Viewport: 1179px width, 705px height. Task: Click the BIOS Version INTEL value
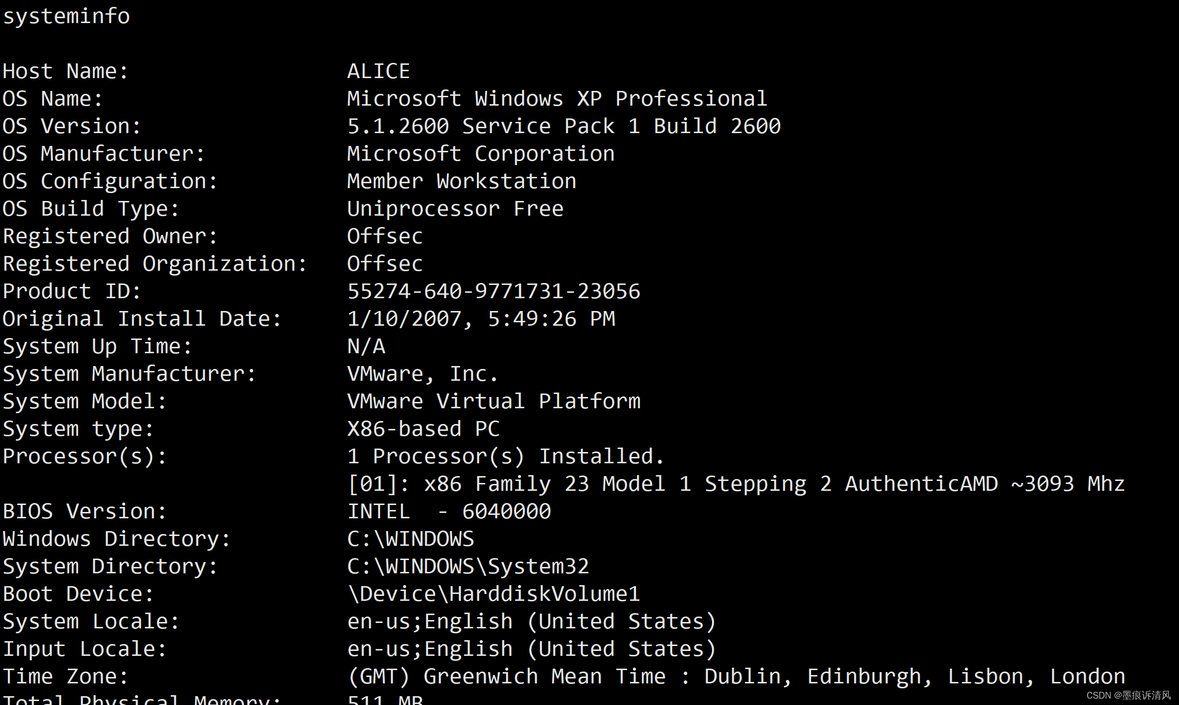(x=448, y=512)
